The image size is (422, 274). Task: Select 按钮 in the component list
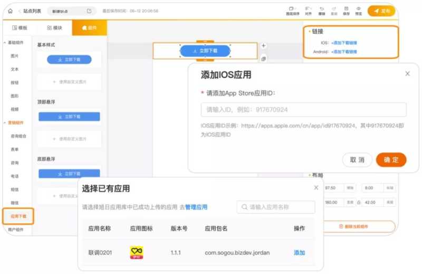coord(15,82)
